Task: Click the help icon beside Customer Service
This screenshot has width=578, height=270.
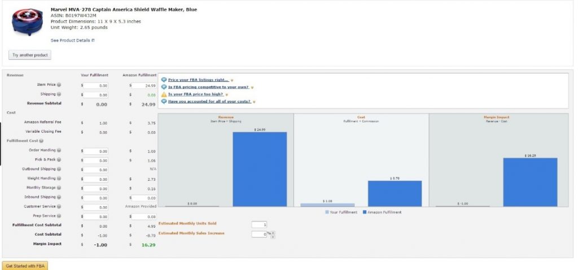Action: pyautogui.click(x=59, y=207)
